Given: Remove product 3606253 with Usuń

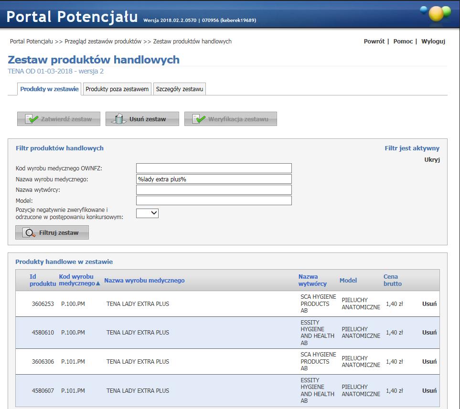Looking at the screenshot, I should [x=429, y=304].
